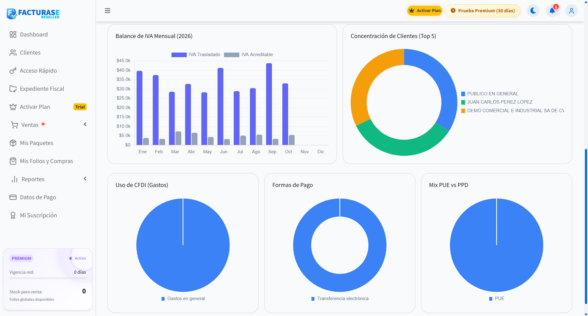Click the Acceso Rápido key icon
588x316 pixels.
13,71
